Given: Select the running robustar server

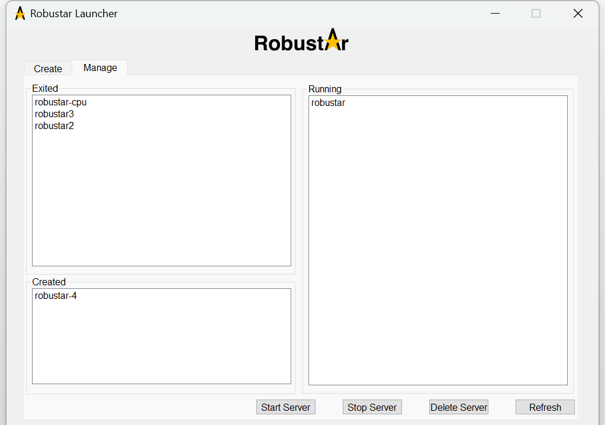Looking at the screenshot, I should [328, 103].
